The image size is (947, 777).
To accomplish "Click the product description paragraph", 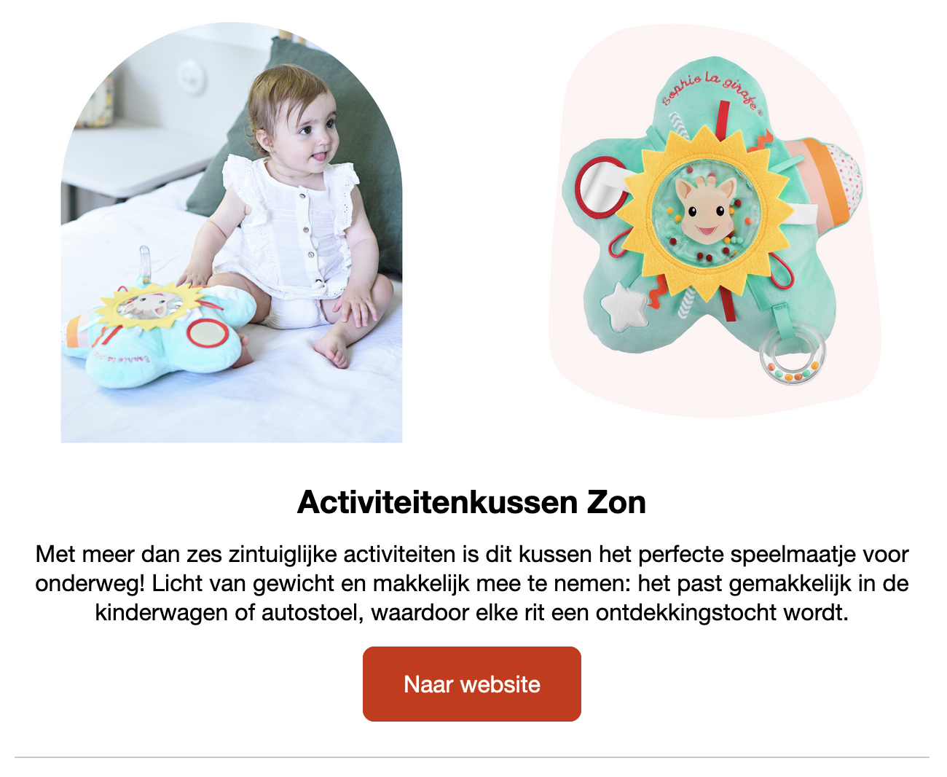I will 472,583.
